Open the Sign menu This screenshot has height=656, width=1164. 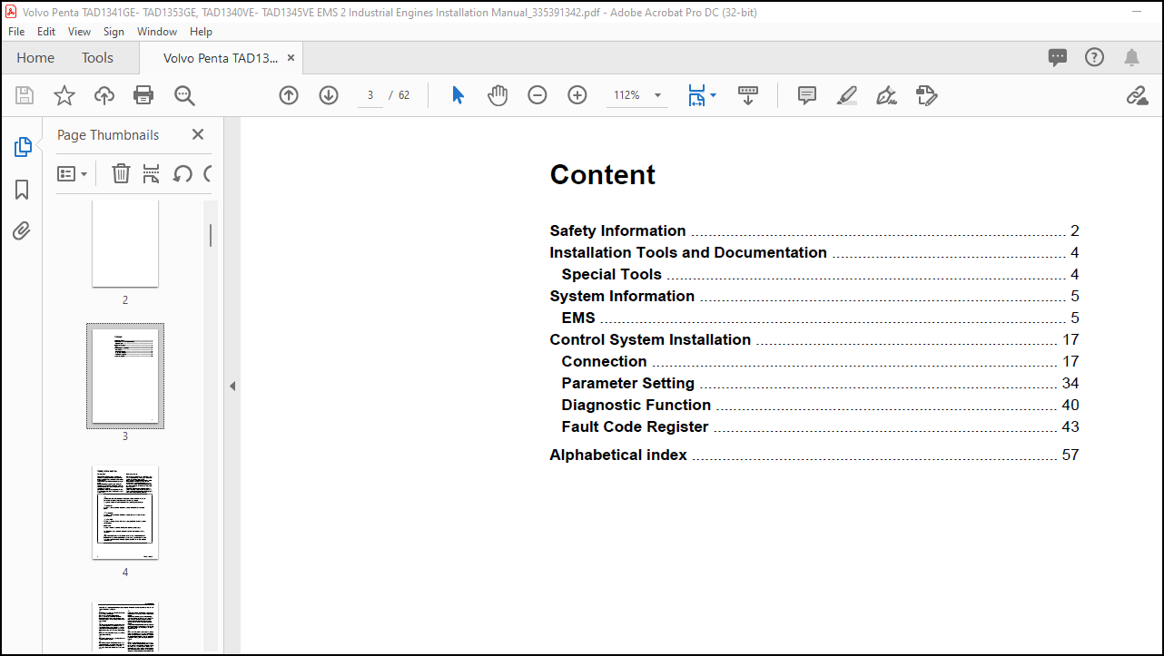(x=113, y=31)
